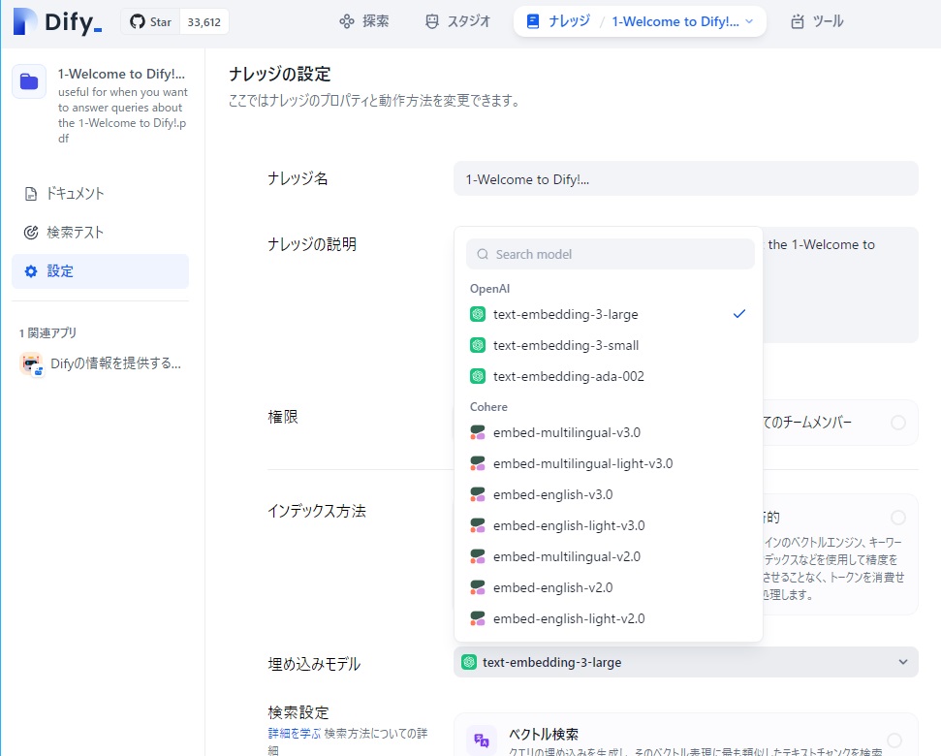Choose embed-english-v2.0 from the model list
This screenshot has height=756, width=941.
pyautogui.click(x=609, y=588)
